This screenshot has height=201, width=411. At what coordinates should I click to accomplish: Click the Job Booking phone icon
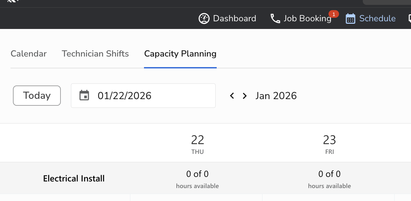point(275,18)
